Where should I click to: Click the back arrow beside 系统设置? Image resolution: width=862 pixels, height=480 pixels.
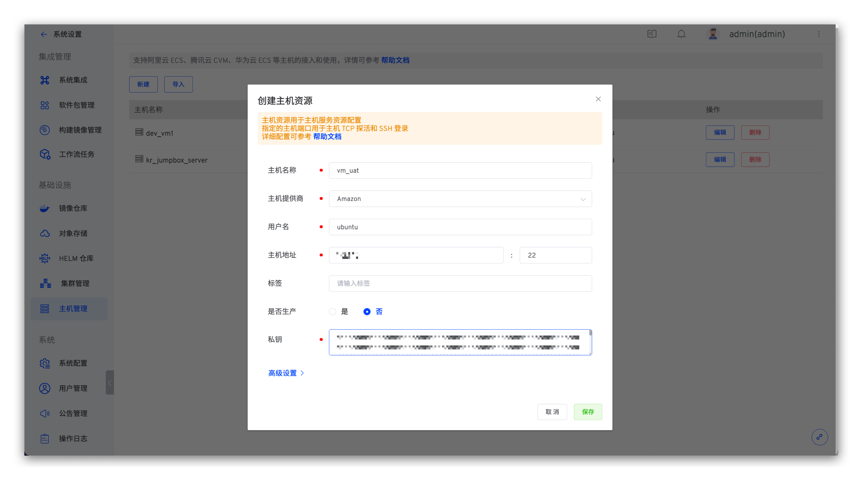pyautogui.click(x=44, y=34)
